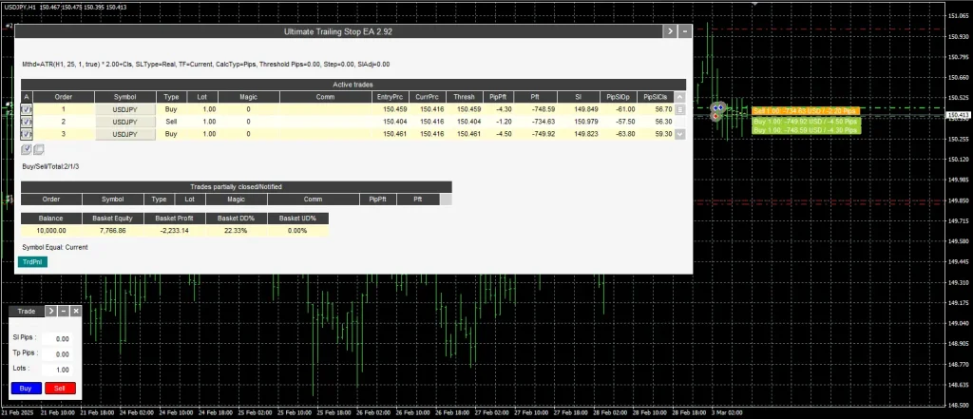The image size is (973, 419).
Task: Click the red sell order marker on chart
Action: click(715, 116)
